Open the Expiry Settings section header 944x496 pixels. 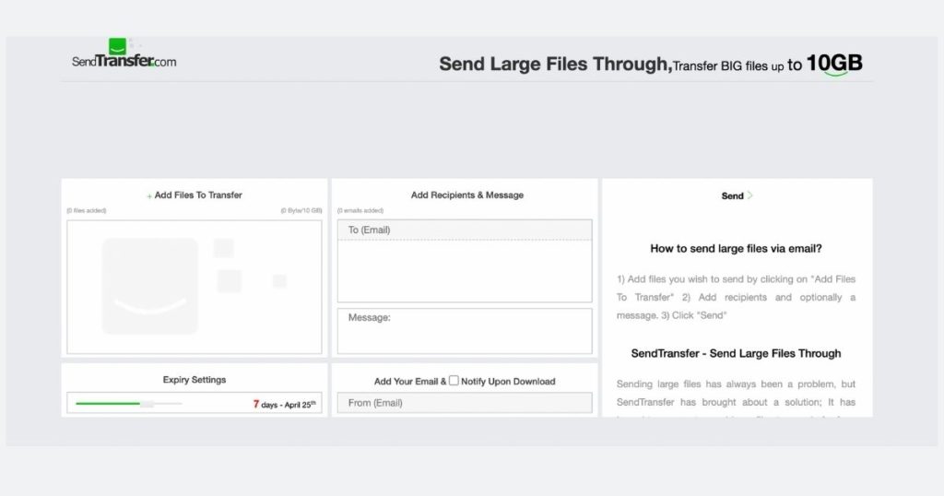(195, 380)
